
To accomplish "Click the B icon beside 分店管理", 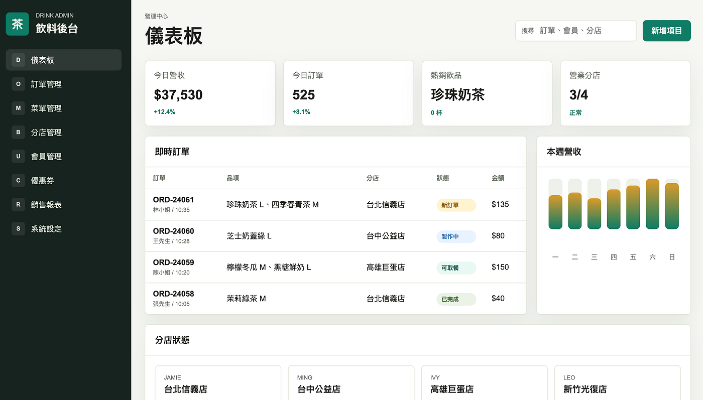I will [x=18, y=132].
